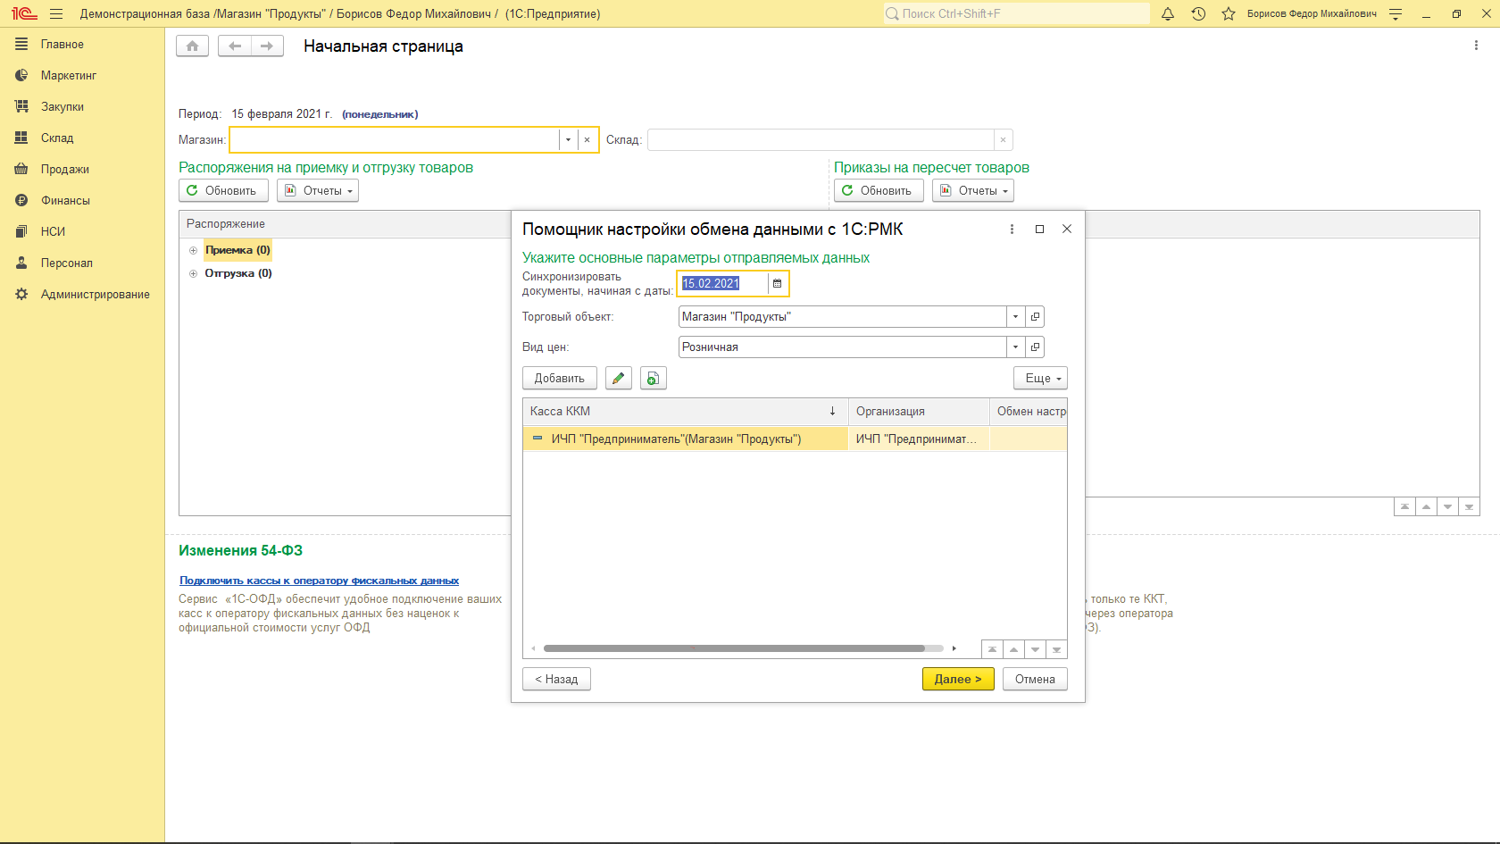Open link Подключить кассы к оператору фискальных данных
This screenshot has width=1500, height=844.
[320, 581]
